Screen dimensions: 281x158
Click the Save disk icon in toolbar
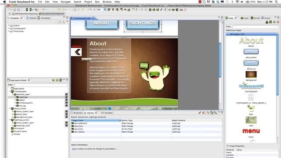click(14, 10)
